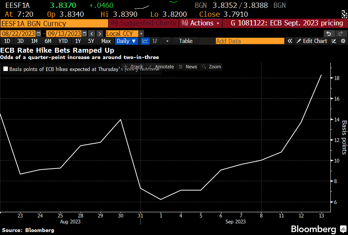The width and height of the screenshot is (348, 235).
Task: Click the chart title ECB Rate Hike Bets Ramped Up
Action: click(x=57, y=50)
